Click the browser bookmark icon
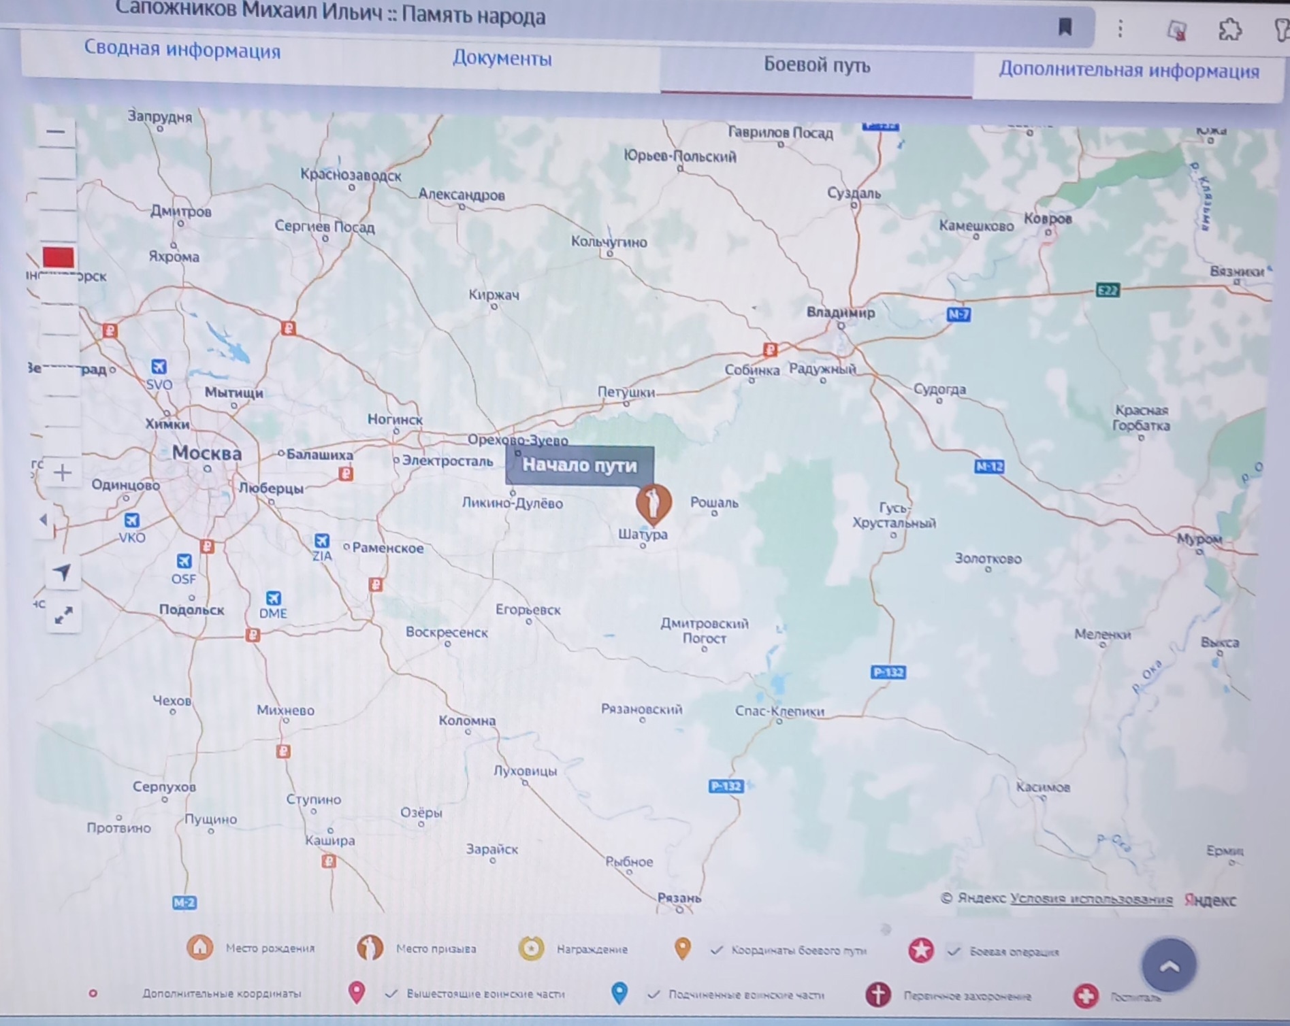The height and width of the screenshot is (1026, 1290). [1065, 27]
